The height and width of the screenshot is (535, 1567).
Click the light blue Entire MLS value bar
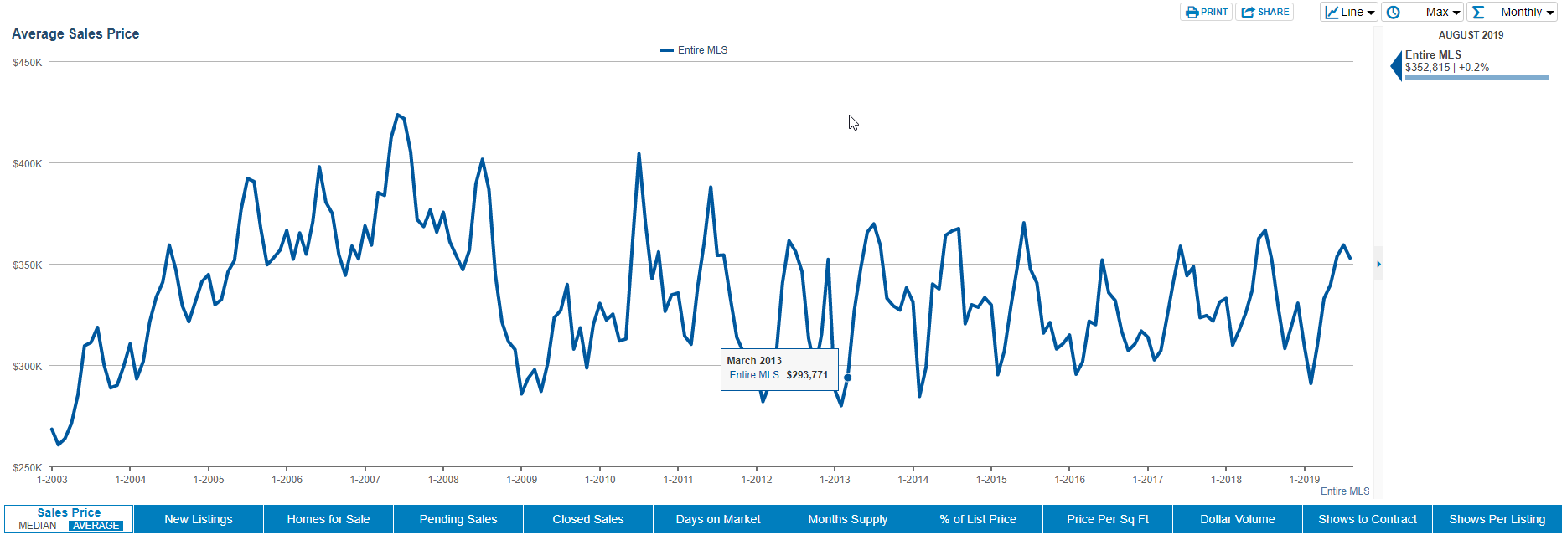pyautogui.click(x=1476, y=78)
